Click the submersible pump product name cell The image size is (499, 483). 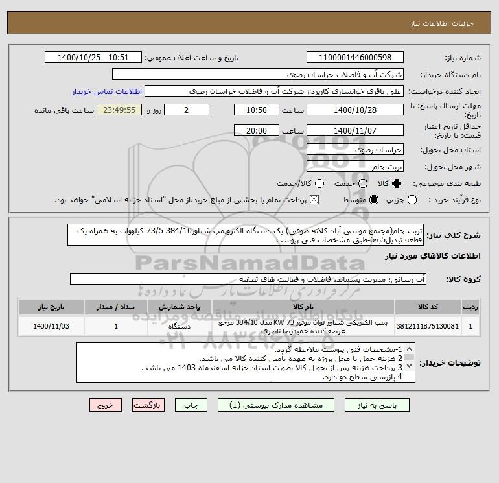click(x=303, y=326)
